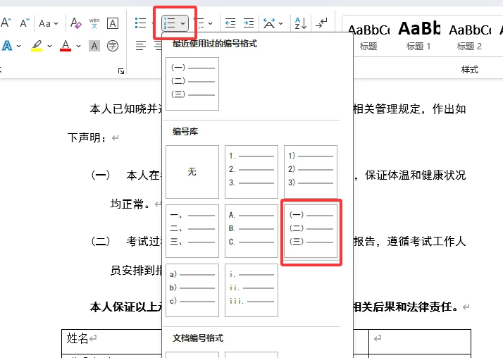
Task: Expand the font color dropdown arrow
Action: [77, 46]
